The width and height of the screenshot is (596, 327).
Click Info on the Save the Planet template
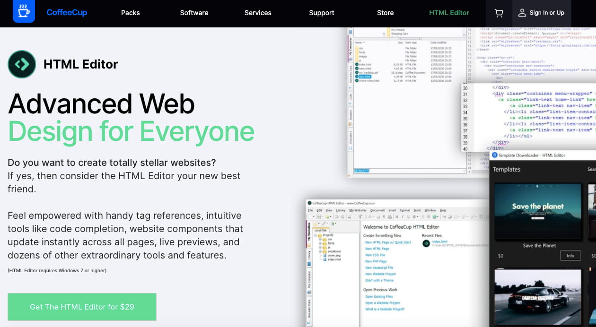[570, 255]
